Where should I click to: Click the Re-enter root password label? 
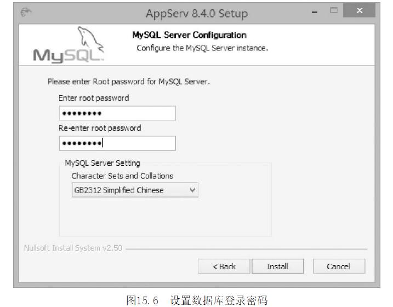coord(100,128)
